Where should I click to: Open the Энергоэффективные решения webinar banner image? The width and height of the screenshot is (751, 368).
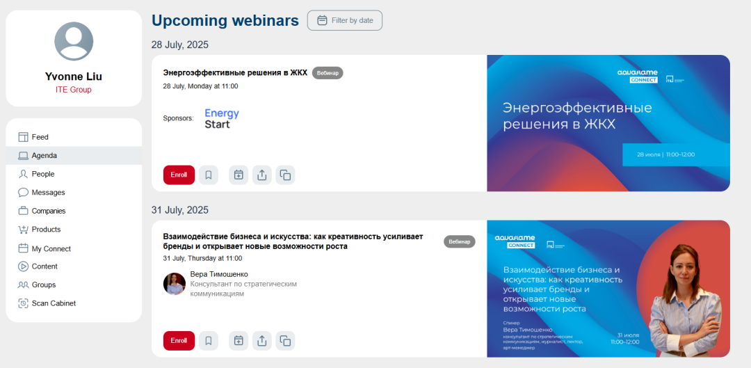pos(608,123)
